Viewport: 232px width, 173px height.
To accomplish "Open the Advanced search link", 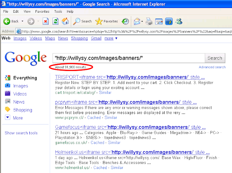I will point(212,67).
